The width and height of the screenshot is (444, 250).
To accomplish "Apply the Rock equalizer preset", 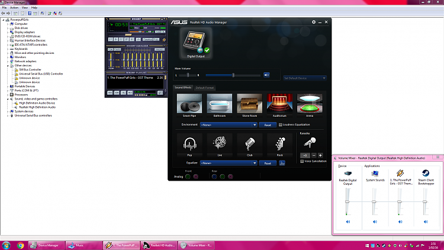I will 279,145.
